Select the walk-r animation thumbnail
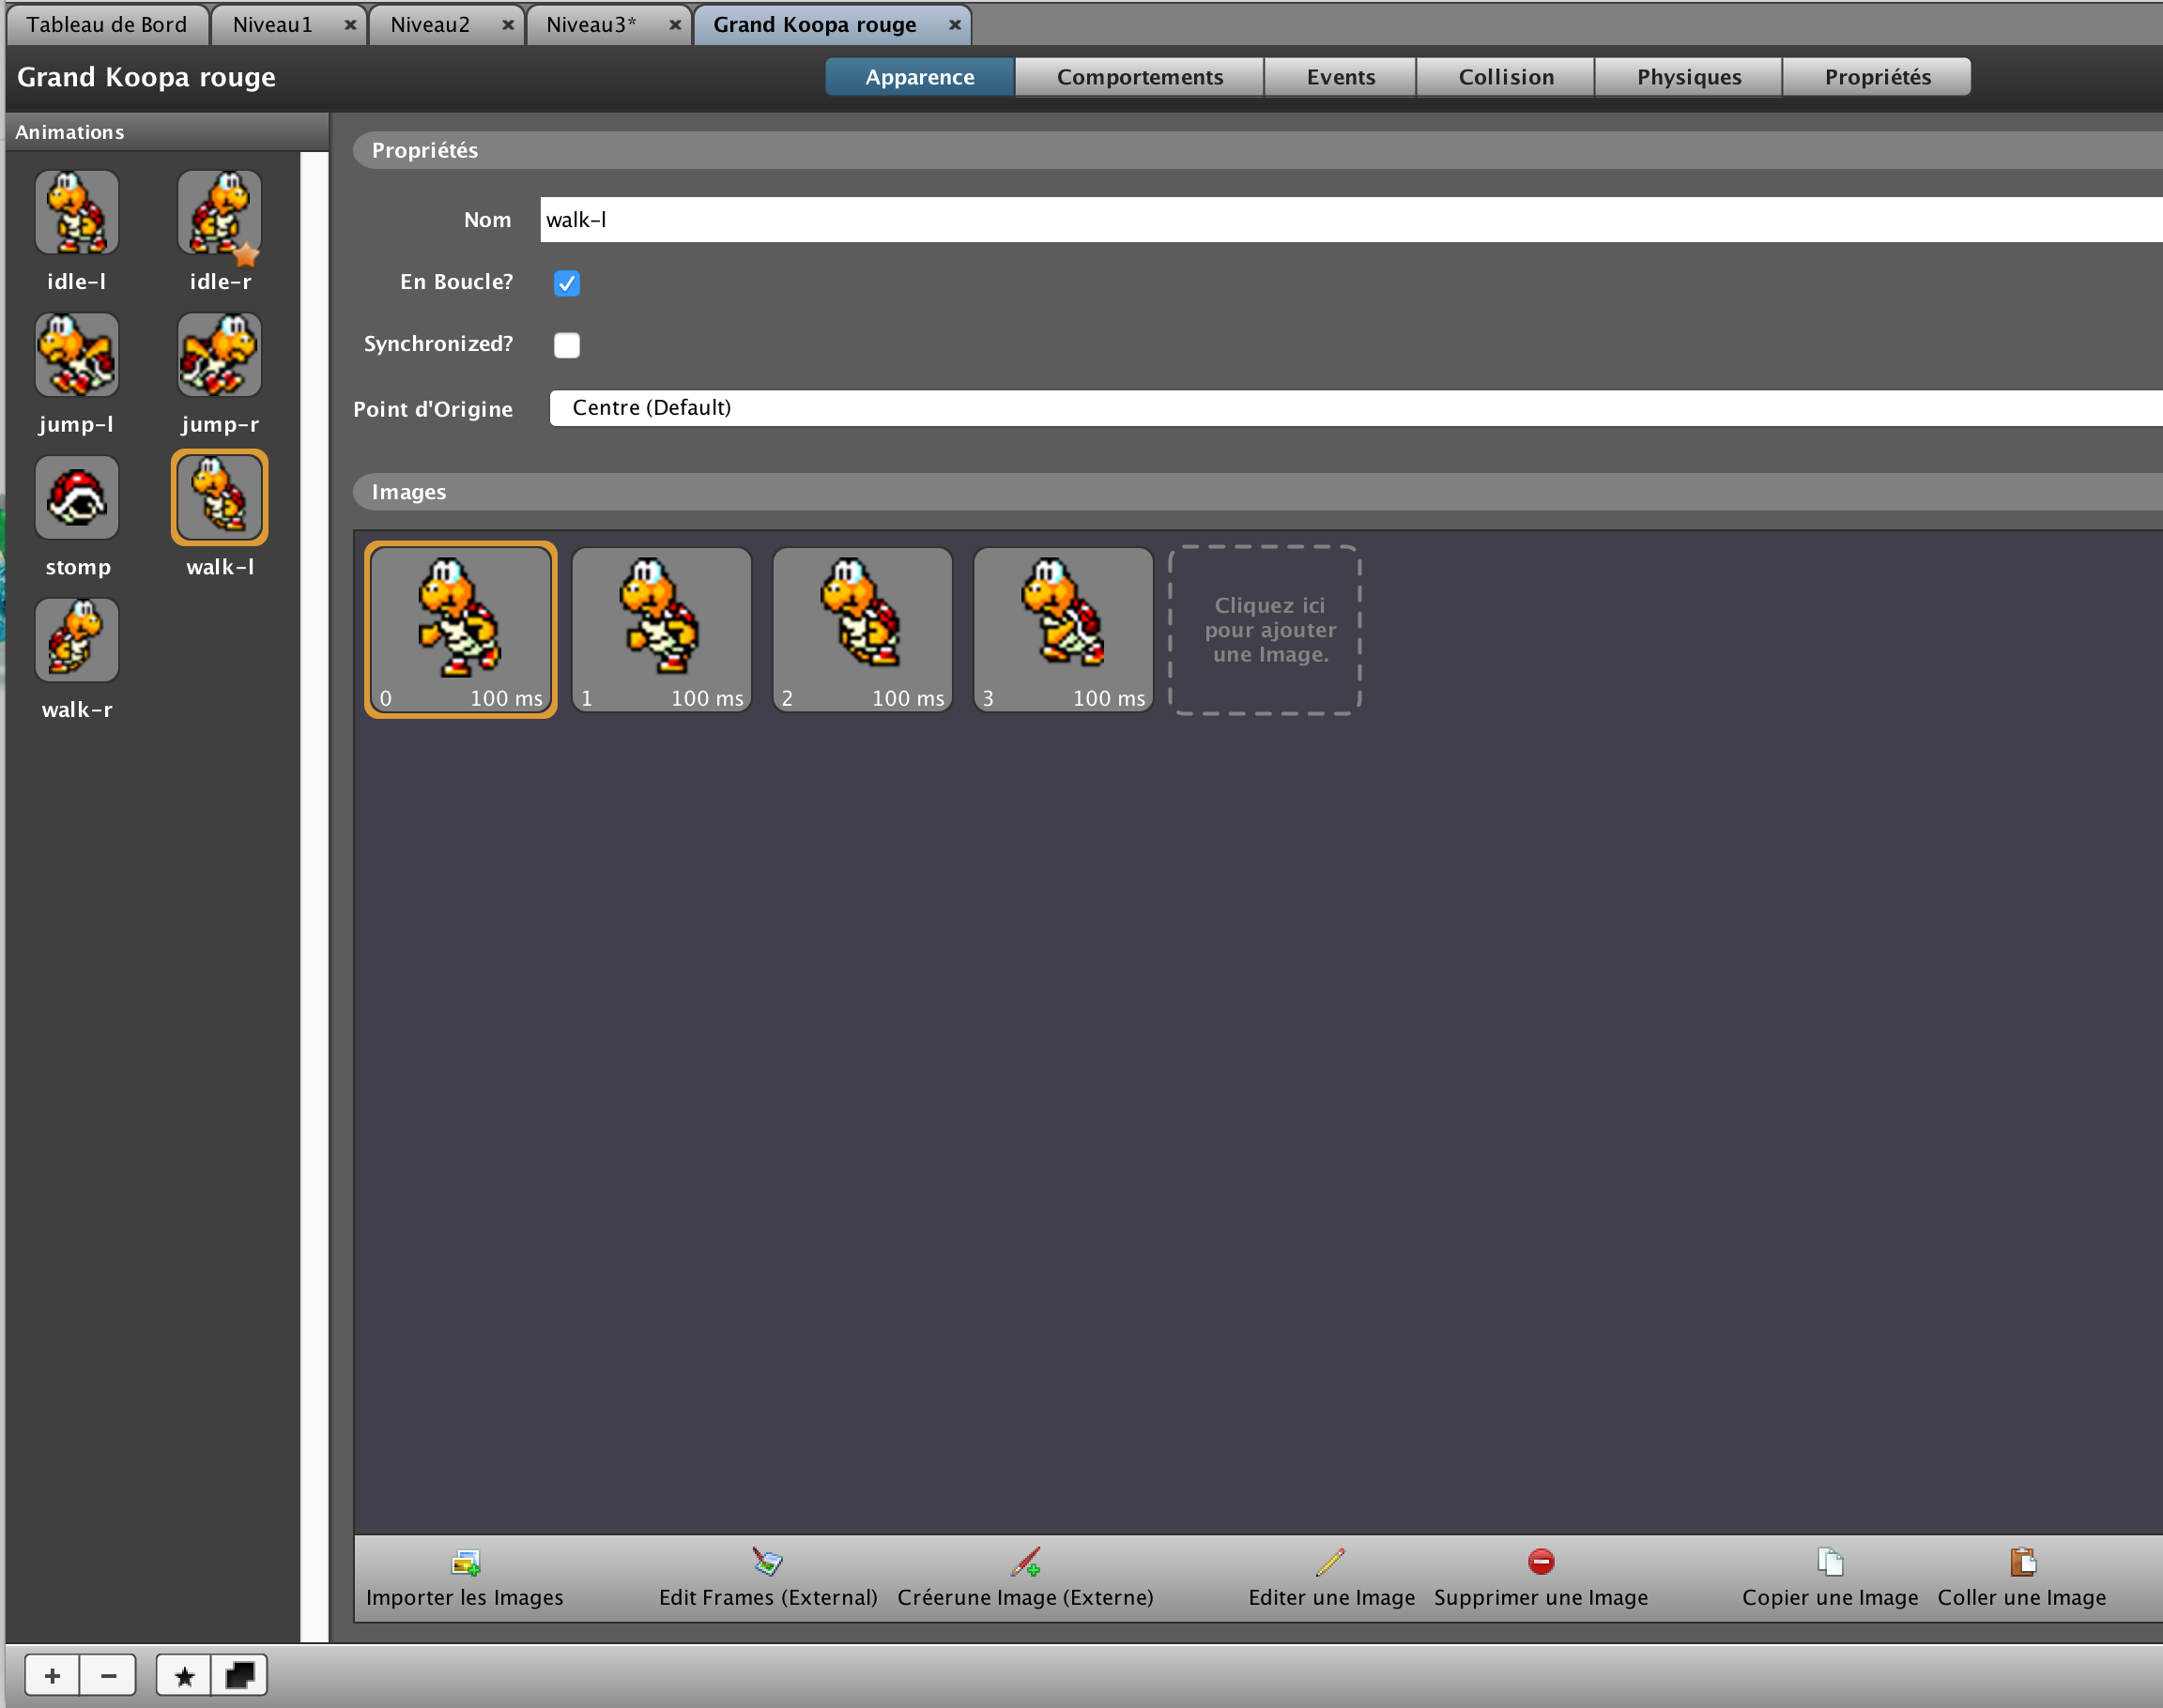Image resolution: width=2163 pixels, height=1708 pixels. [x=77, y=640]
